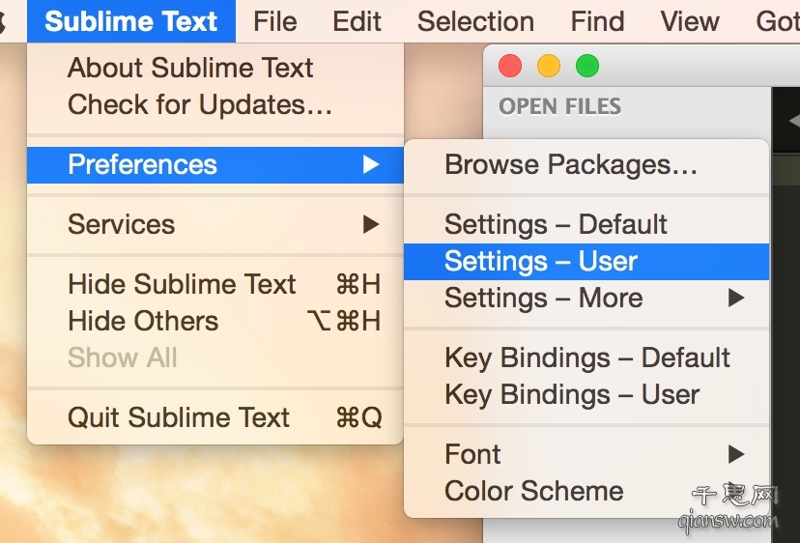Quit Sublime Text from menu
Image resolution: width=800 pixels, height=543 pixels.
point(214,417)
